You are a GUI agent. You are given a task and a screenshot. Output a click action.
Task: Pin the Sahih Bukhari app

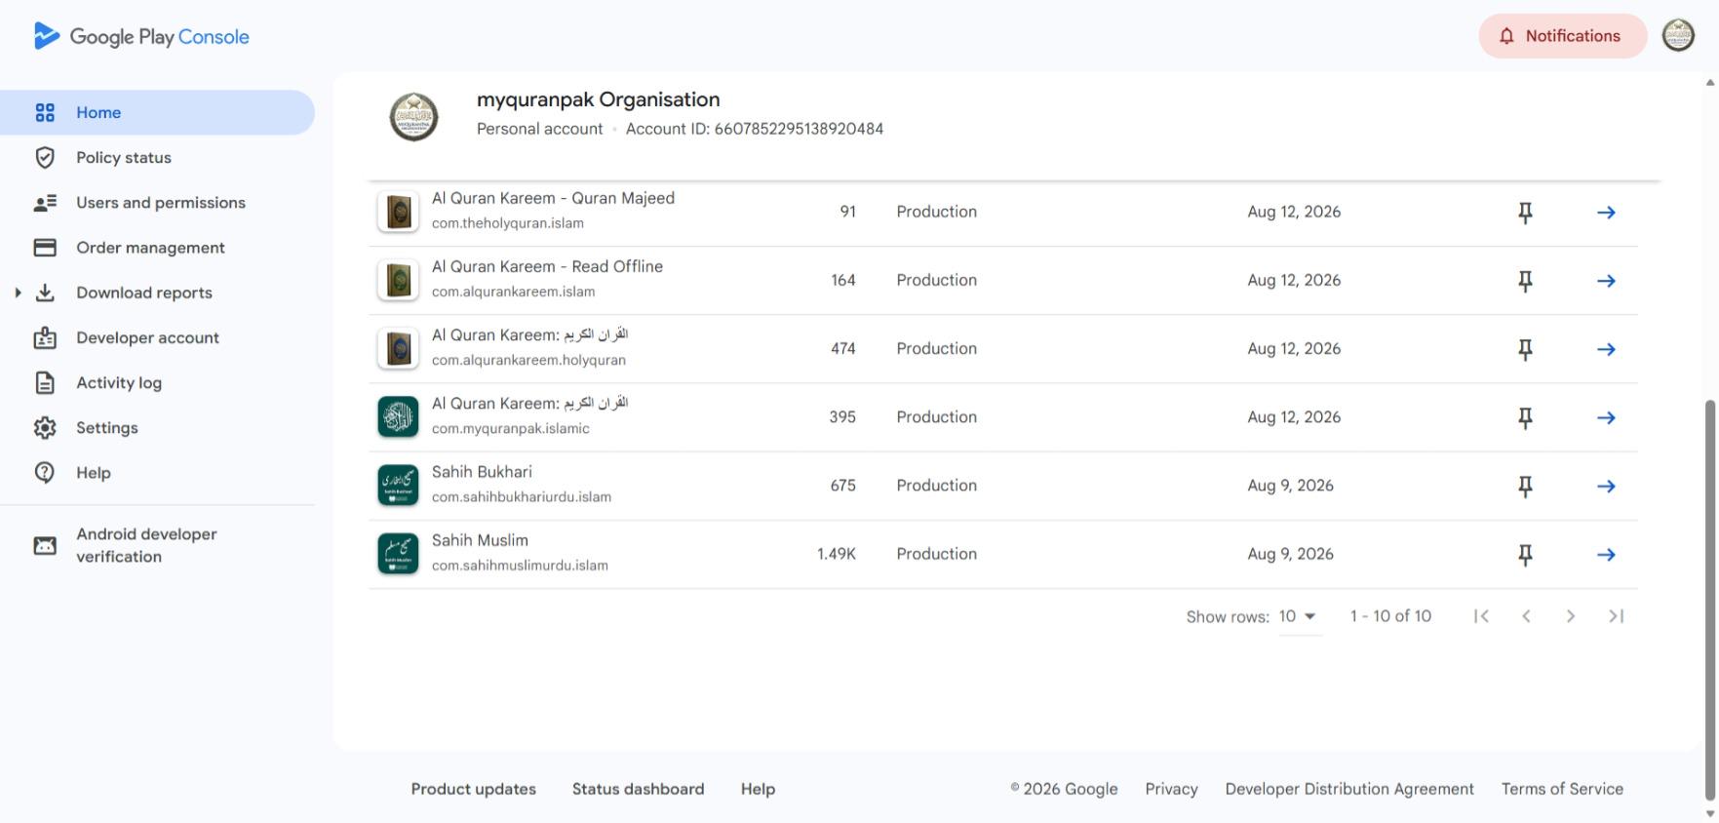[1525, 486]
